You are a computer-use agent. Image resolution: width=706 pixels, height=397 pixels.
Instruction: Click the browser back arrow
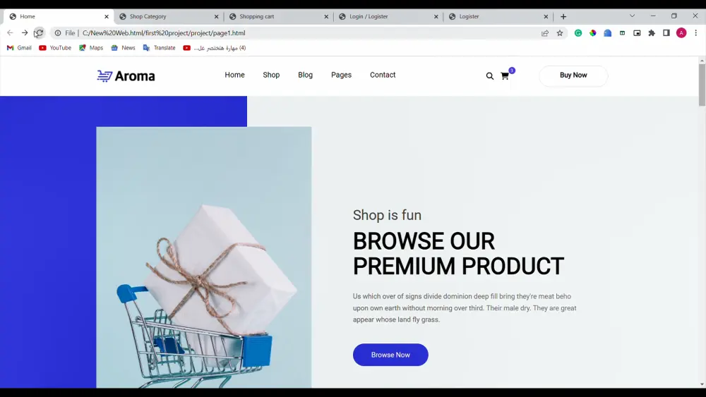point(10,33)
